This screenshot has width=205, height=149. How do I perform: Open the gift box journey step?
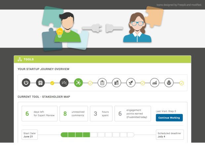[x=40, y=83]
